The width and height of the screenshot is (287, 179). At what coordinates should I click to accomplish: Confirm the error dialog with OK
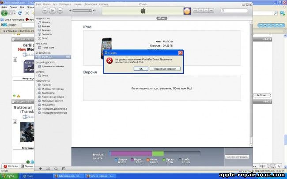pyautogui.click(x=141, y=69)
